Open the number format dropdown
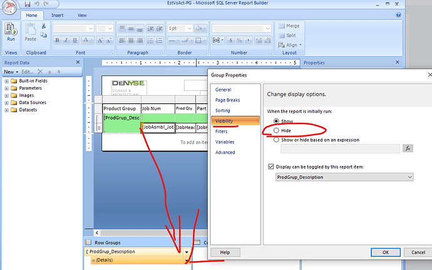 268,28
